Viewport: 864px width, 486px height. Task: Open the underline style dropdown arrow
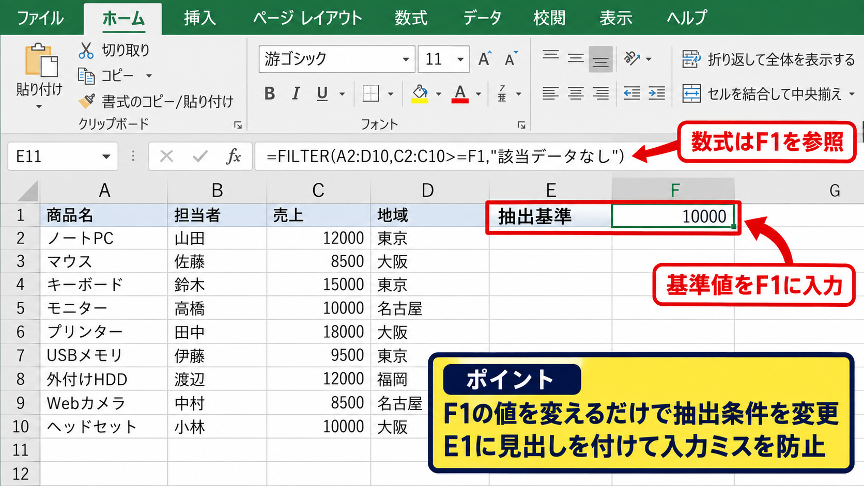click(342, 94)
